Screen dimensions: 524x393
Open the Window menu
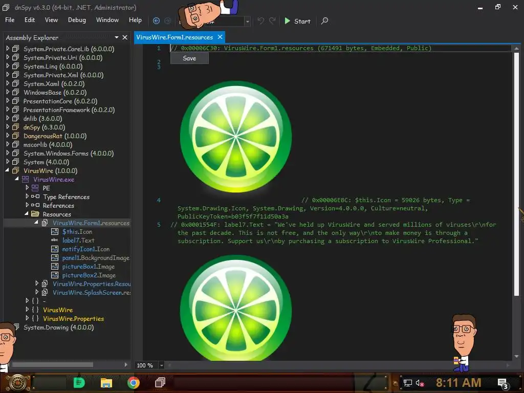[107, 20]
